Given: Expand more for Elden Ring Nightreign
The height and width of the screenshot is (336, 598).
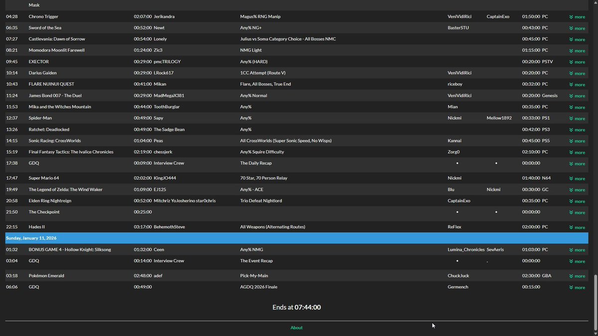Looking at the screenshot, I should tap(577, 201).
